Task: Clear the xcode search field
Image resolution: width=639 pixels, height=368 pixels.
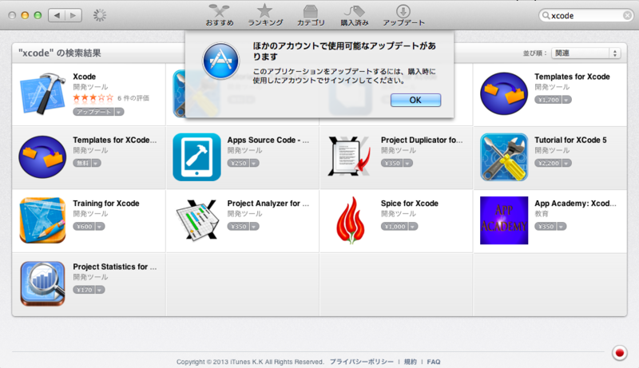Action: pos(627,15)
